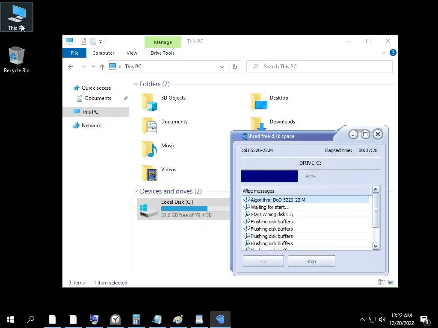
Task: Click the Stop button in the shredder
Action: [x=311, y=261]
